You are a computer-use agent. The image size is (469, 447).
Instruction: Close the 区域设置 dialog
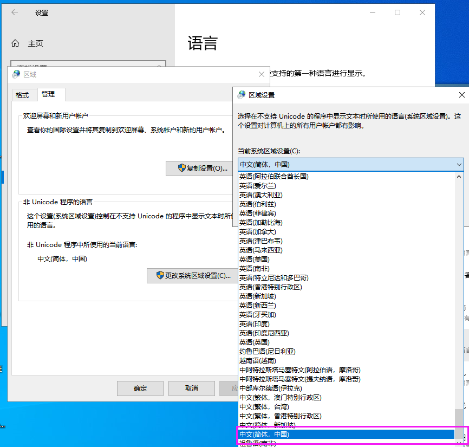coord(461,95)
